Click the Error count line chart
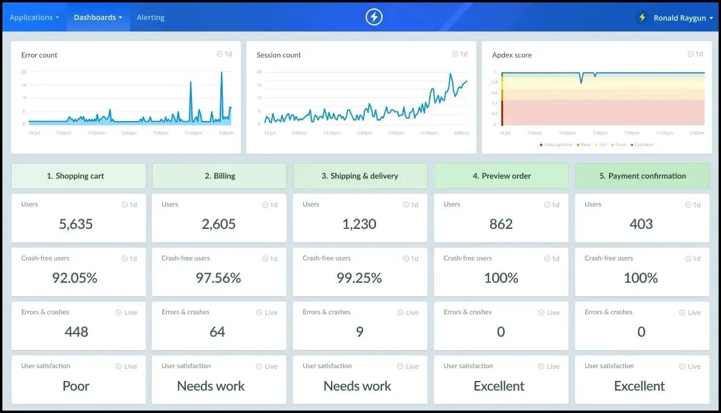Screen dimensions: 721x413 tap(130, 98)
